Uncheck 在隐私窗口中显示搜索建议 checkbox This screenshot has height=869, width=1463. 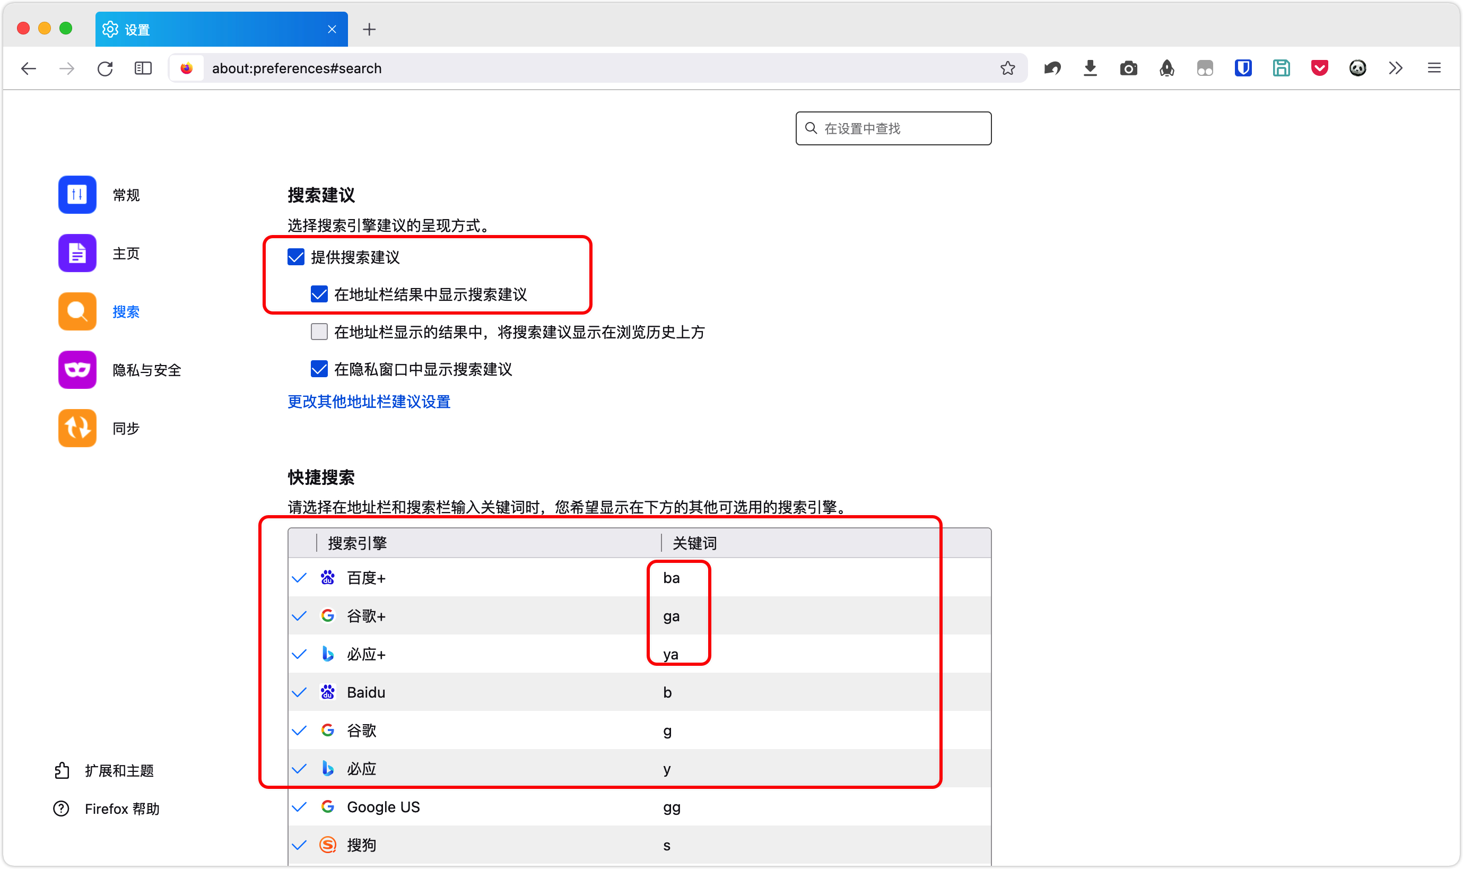319,369
